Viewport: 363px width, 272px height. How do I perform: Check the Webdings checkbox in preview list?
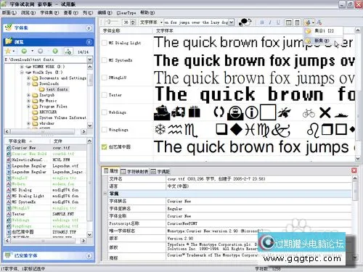[x=105, y=112]
